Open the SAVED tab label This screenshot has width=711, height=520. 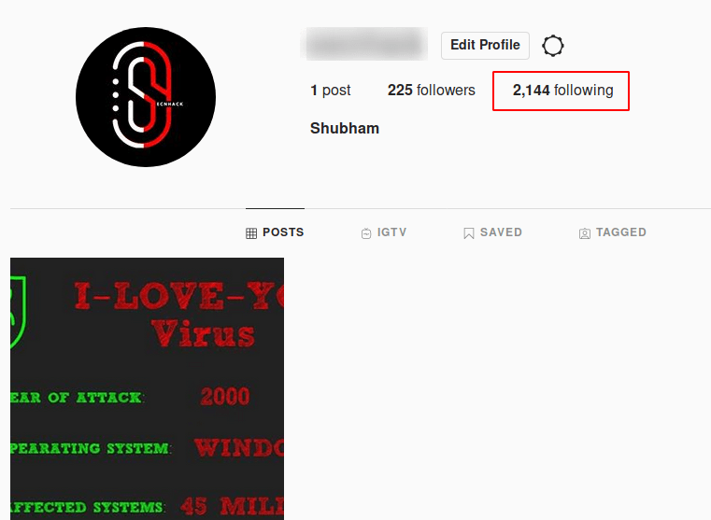[x=501, y=232]
